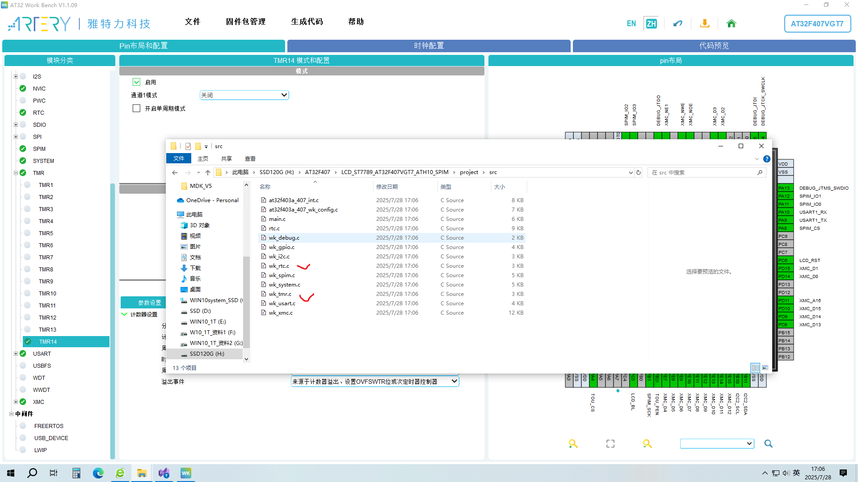Screen dimensions: 858x482
Task: Switch Explorer to details view icon
Action: click(x=755, y=368)
